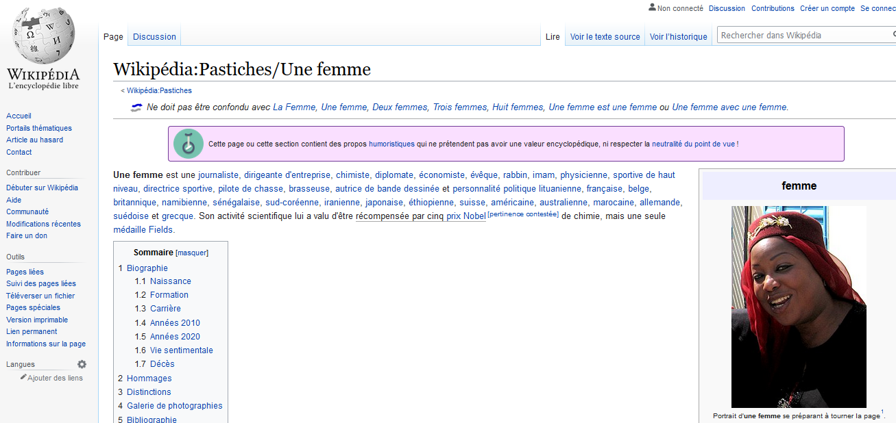The height and width of the screenshot is (423, 896).
Task: Jump to Vie sentimentale section
Action: 181,350
